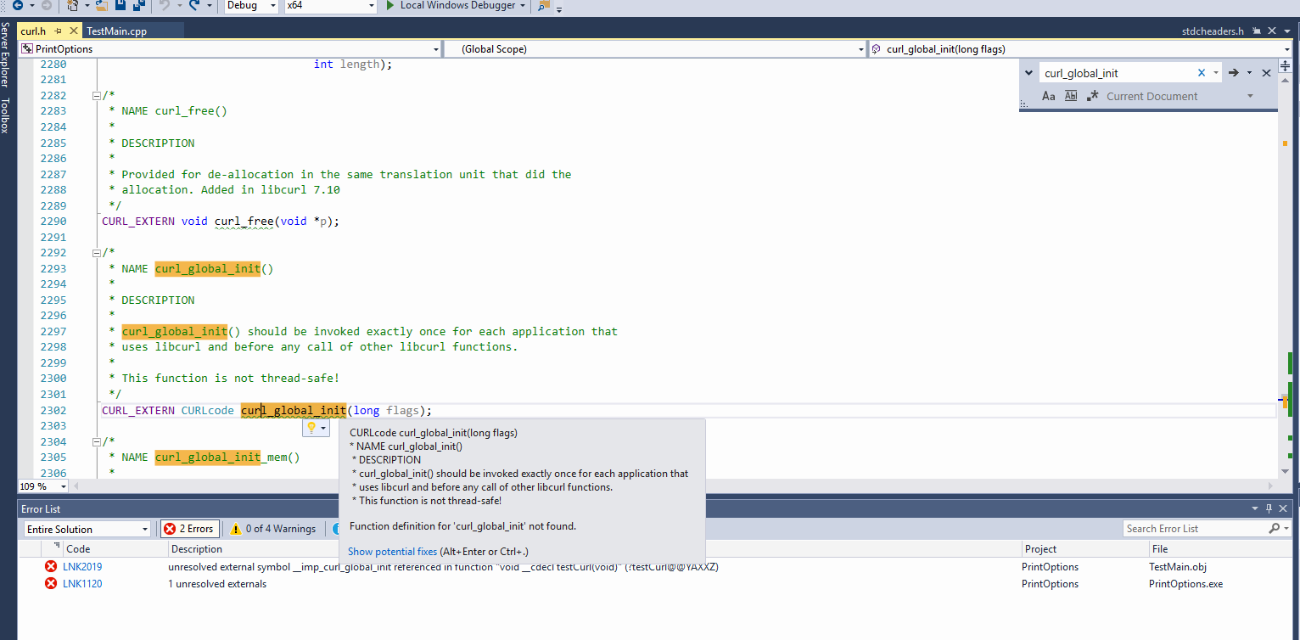Toggle the 2 Errors filter button

pyautogui.click(x=190, y=529)
